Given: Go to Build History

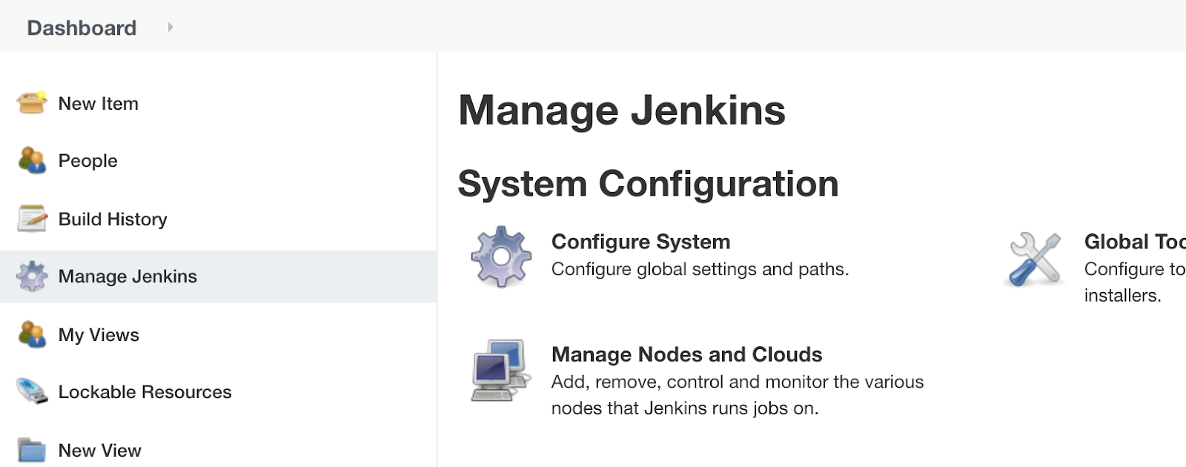Looking at the screenshot, I should point(113,219).
